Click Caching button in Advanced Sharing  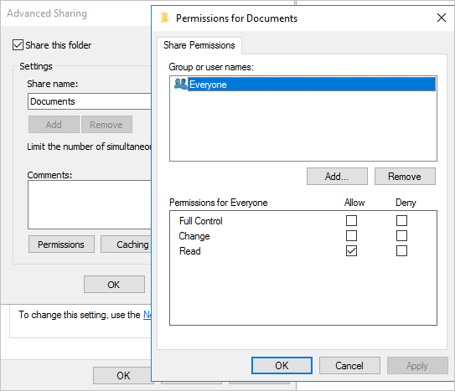(x=126, y=244)
